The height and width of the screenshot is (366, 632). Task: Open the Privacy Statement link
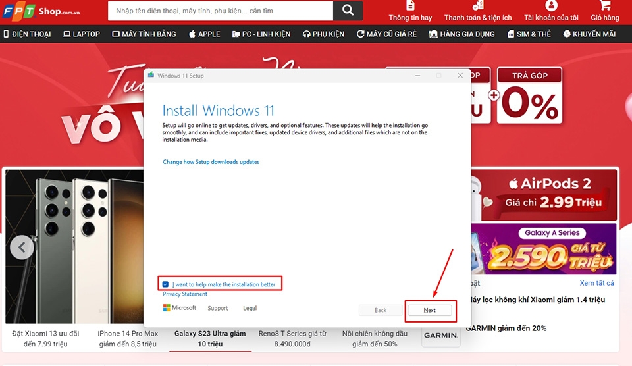point(185,294)
